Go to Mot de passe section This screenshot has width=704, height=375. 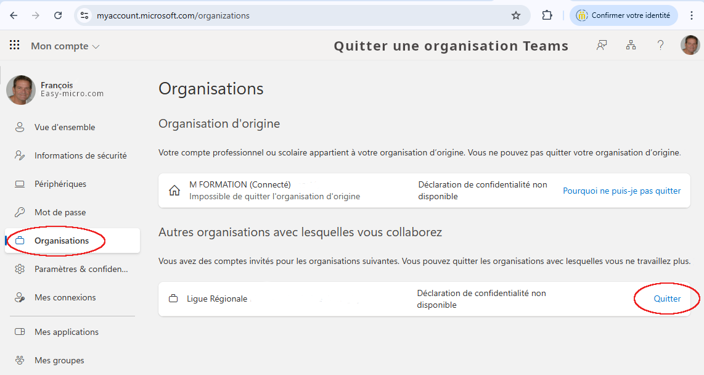pos(72,212)
